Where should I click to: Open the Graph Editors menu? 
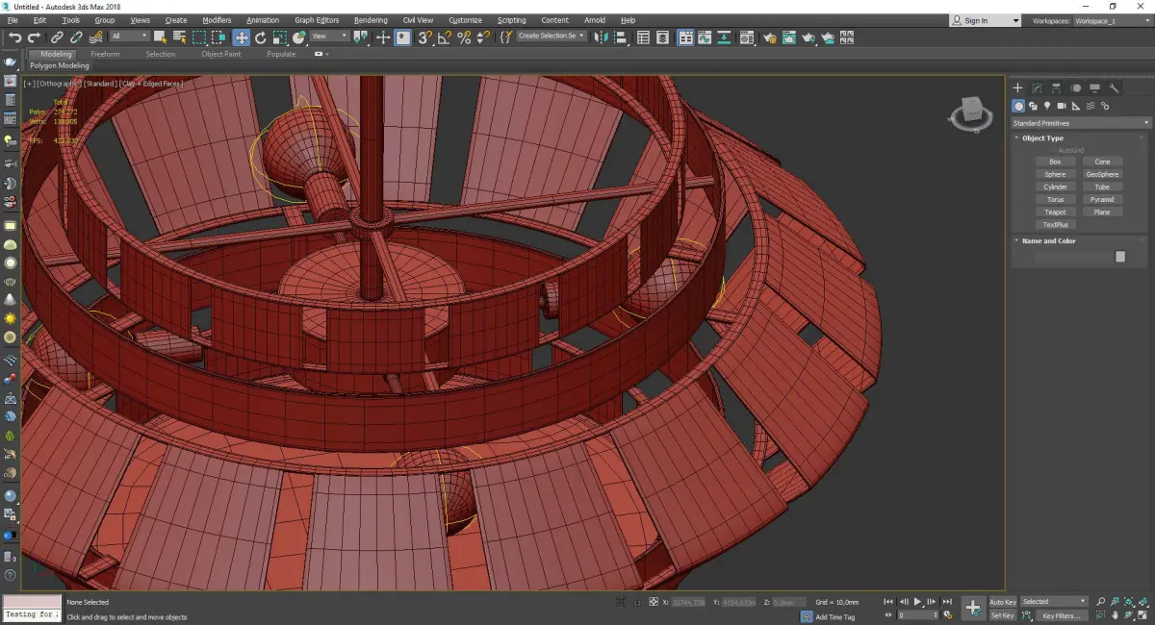click(x=317, y=20)
